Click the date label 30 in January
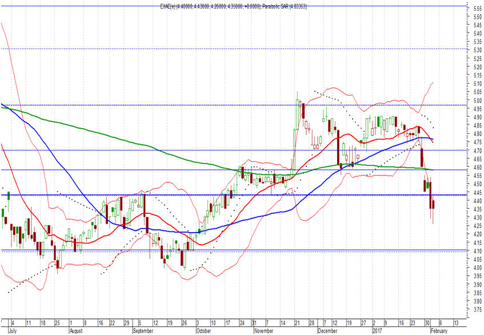The height and width of the screenshot is (335, 484). tap(427, 323)
